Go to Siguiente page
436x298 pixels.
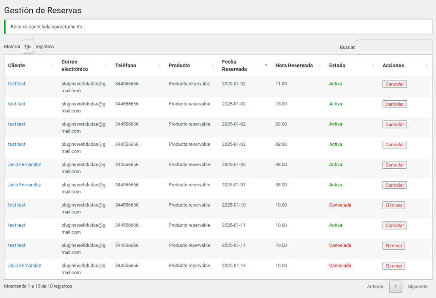click(x=417, y=287)
